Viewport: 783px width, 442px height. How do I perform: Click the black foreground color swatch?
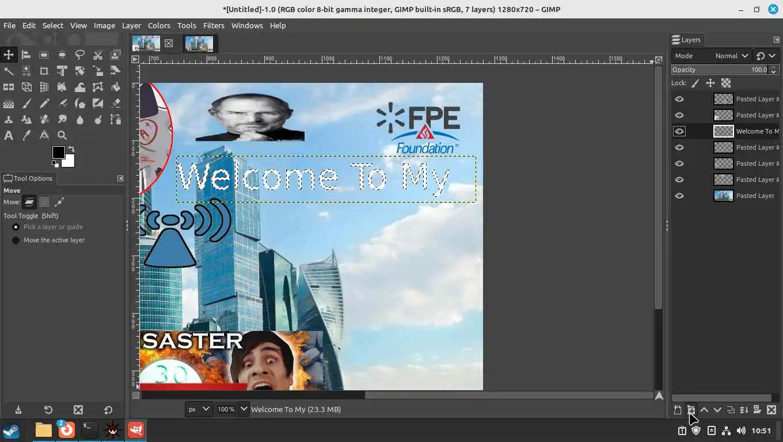[58, 152]
